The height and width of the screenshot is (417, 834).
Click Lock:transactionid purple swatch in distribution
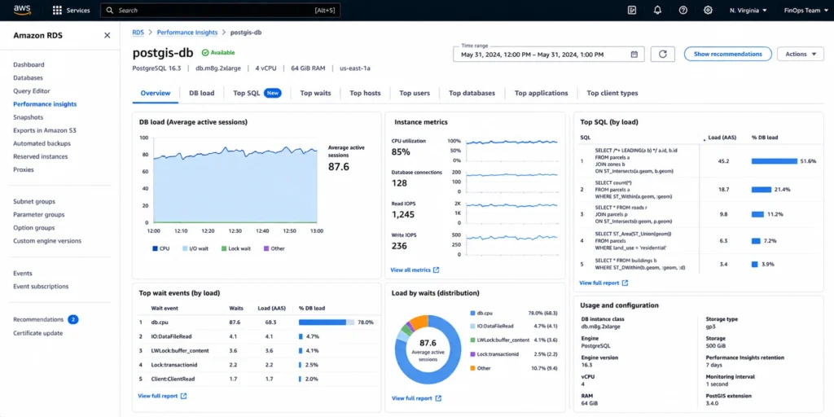[472, 353]
